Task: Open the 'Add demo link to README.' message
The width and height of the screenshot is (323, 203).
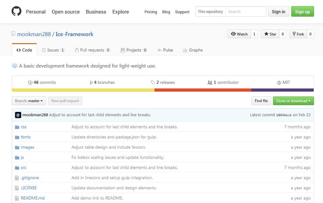Action: [x=97, y=198]
